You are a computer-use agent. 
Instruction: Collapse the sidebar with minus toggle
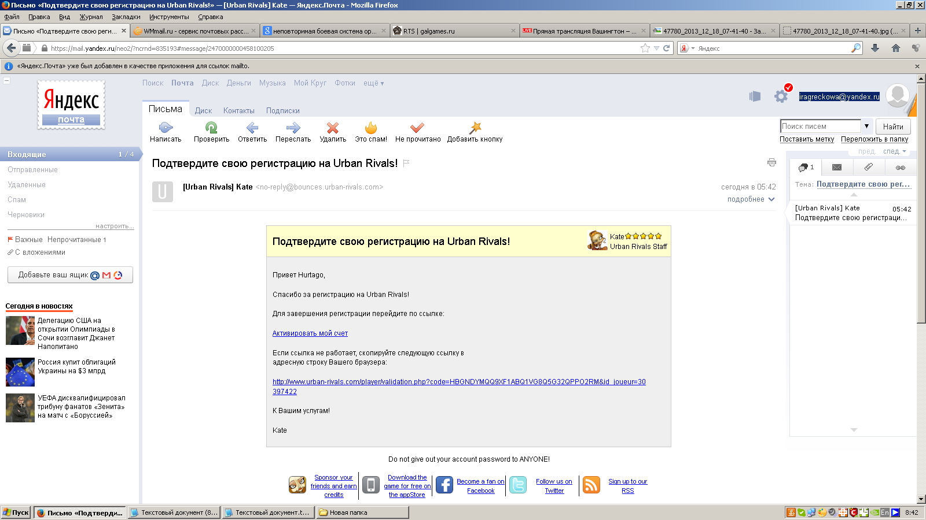tap(7, 80)
